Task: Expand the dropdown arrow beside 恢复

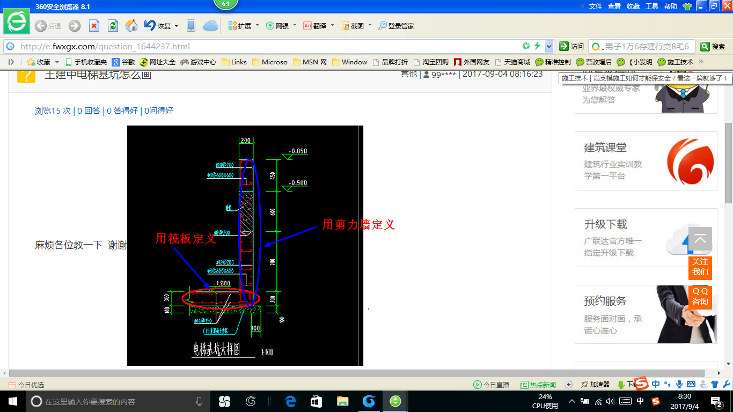Action: tap(176, 26)
